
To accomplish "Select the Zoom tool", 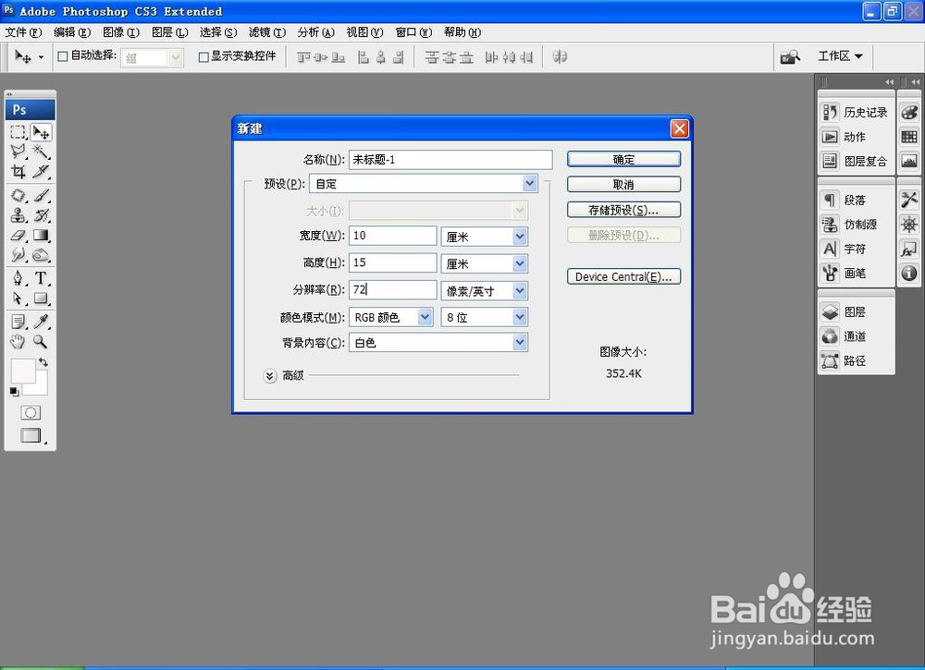I will (41, 341).
